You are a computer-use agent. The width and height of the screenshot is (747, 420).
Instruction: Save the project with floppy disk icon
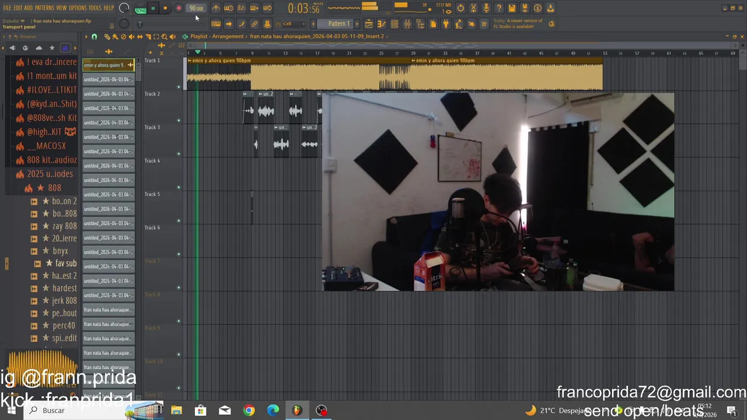pos(512,8)
